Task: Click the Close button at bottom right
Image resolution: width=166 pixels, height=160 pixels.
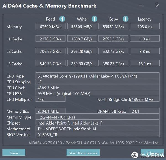Action: click(152, 152)
